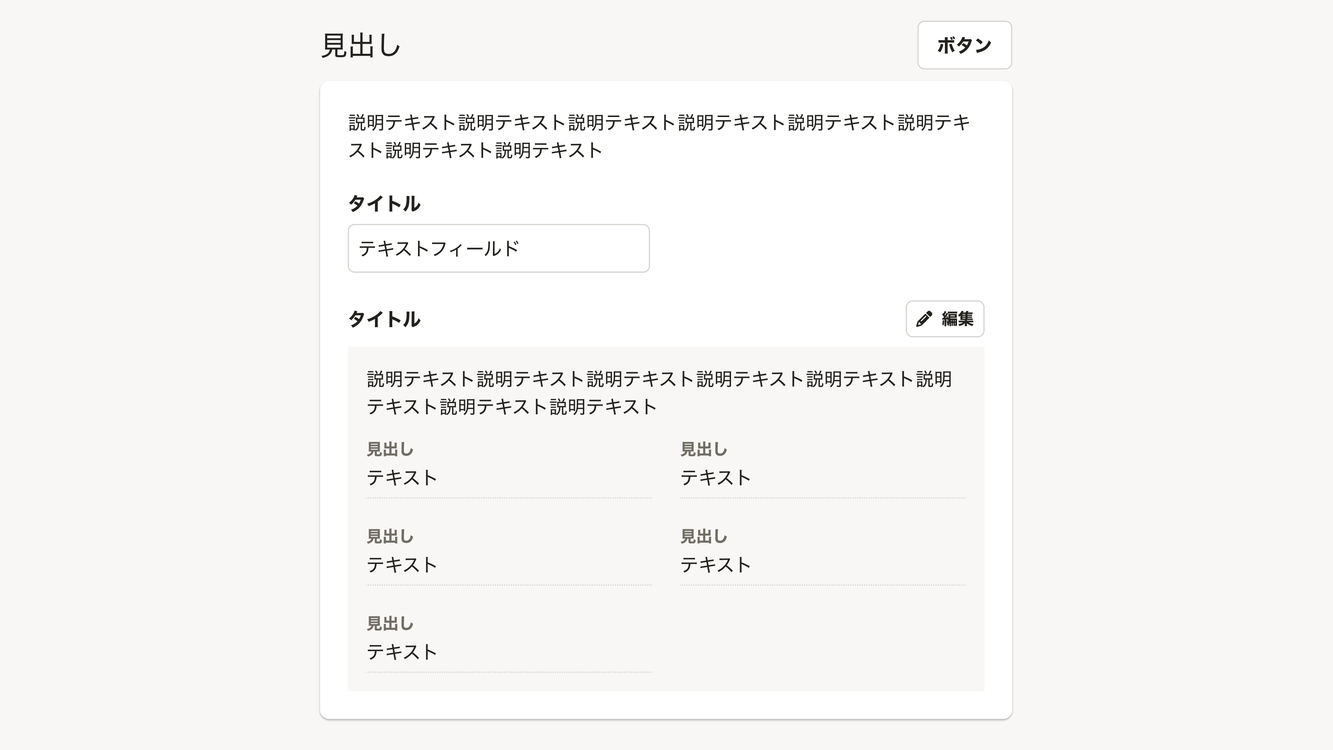1333x750 pixels.
Task: Click the pencil icon in the edit button
Action: point(924,319)
